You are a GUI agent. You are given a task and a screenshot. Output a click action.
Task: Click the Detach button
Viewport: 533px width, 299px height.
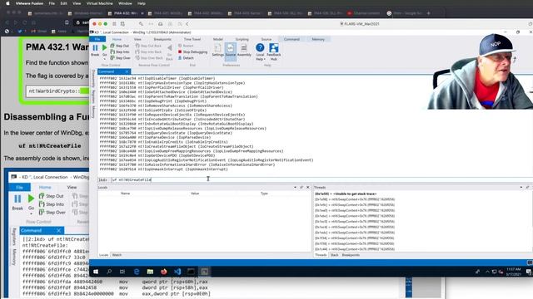186,58
